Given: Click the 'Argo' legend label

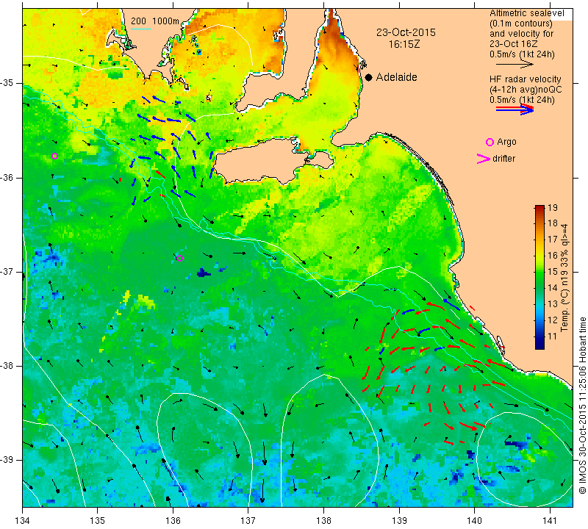Looking at the screenshot, I should (506, 142).
